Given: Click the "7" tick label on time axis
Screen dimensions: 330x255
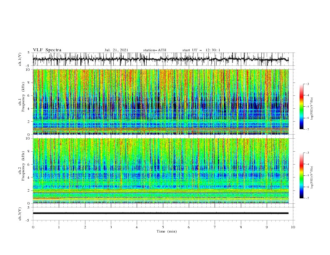Looking at the screenshot, I should (215, 227).
